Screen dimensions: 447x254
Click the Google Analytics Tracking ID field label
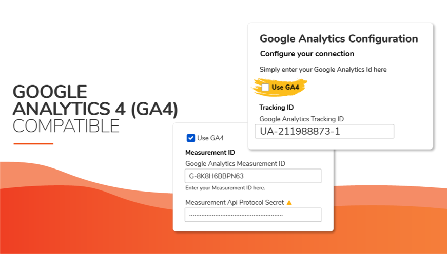[301, 119]
